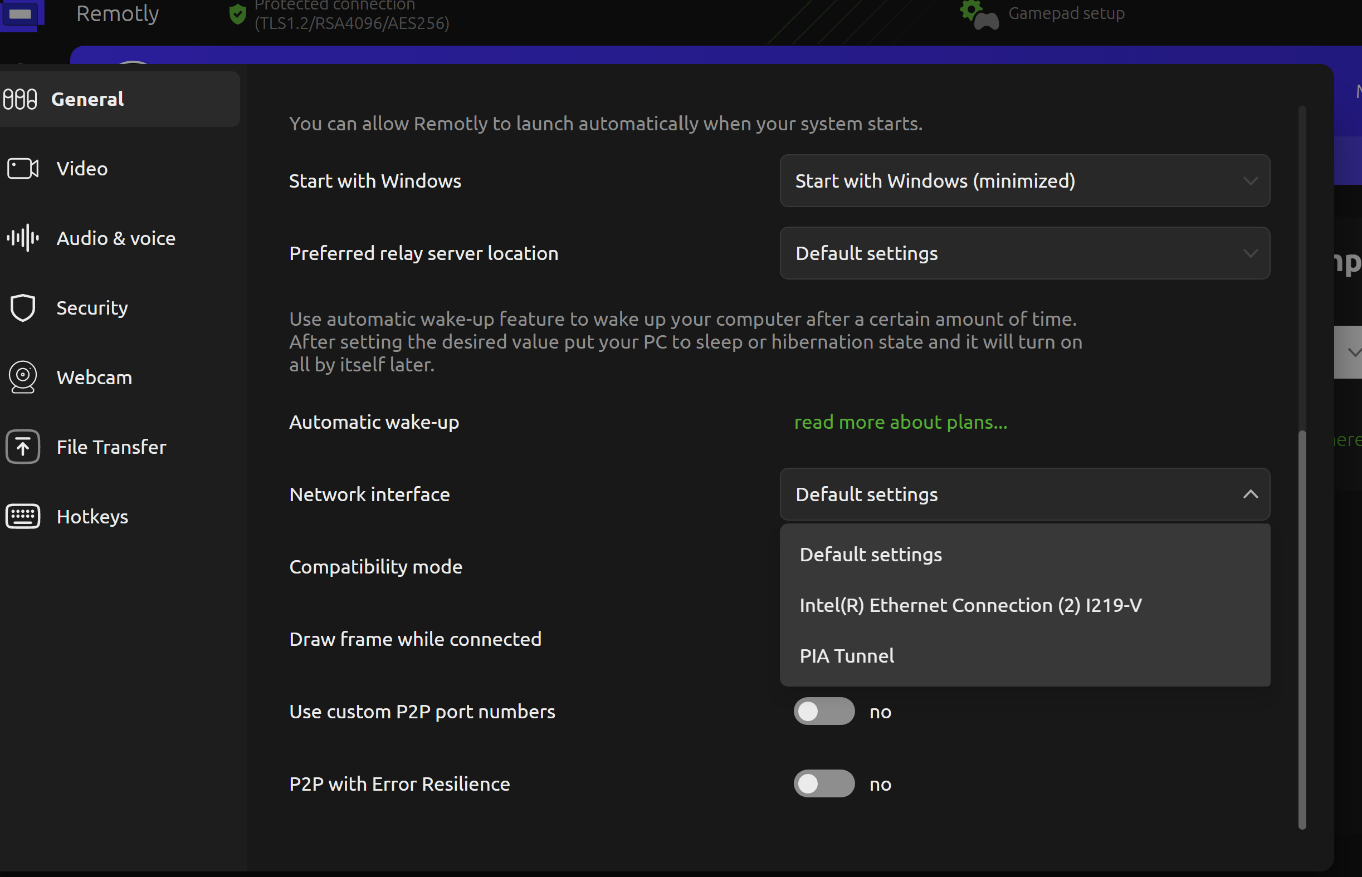
Task: Click the Start with Windows chevron arrow
Action: (1251, 181)
